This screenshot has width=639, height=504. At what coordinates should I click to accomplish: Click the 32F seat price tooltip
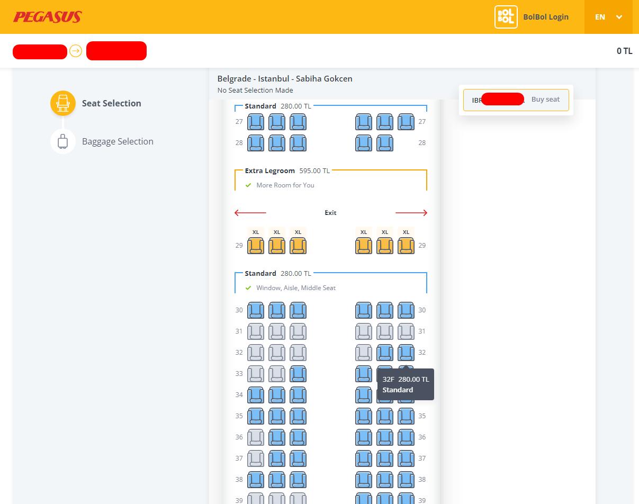[406, 384]
